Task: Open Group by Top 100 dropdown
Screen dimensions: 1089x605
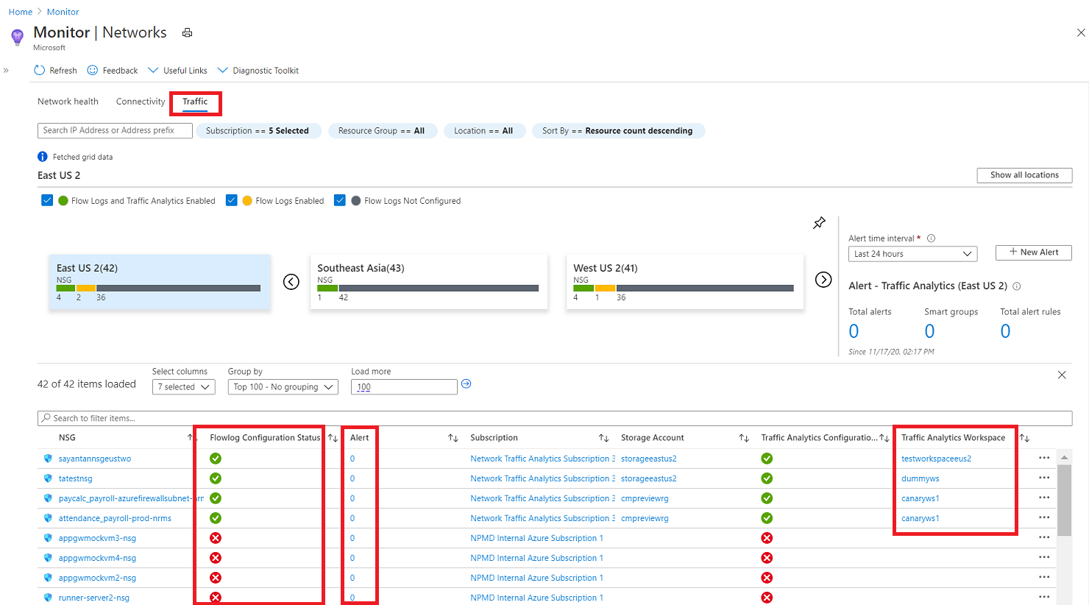Action: [x=283, y=387]
